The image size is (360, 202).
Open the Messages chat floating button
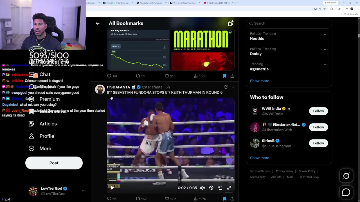[x=346, y=192]
